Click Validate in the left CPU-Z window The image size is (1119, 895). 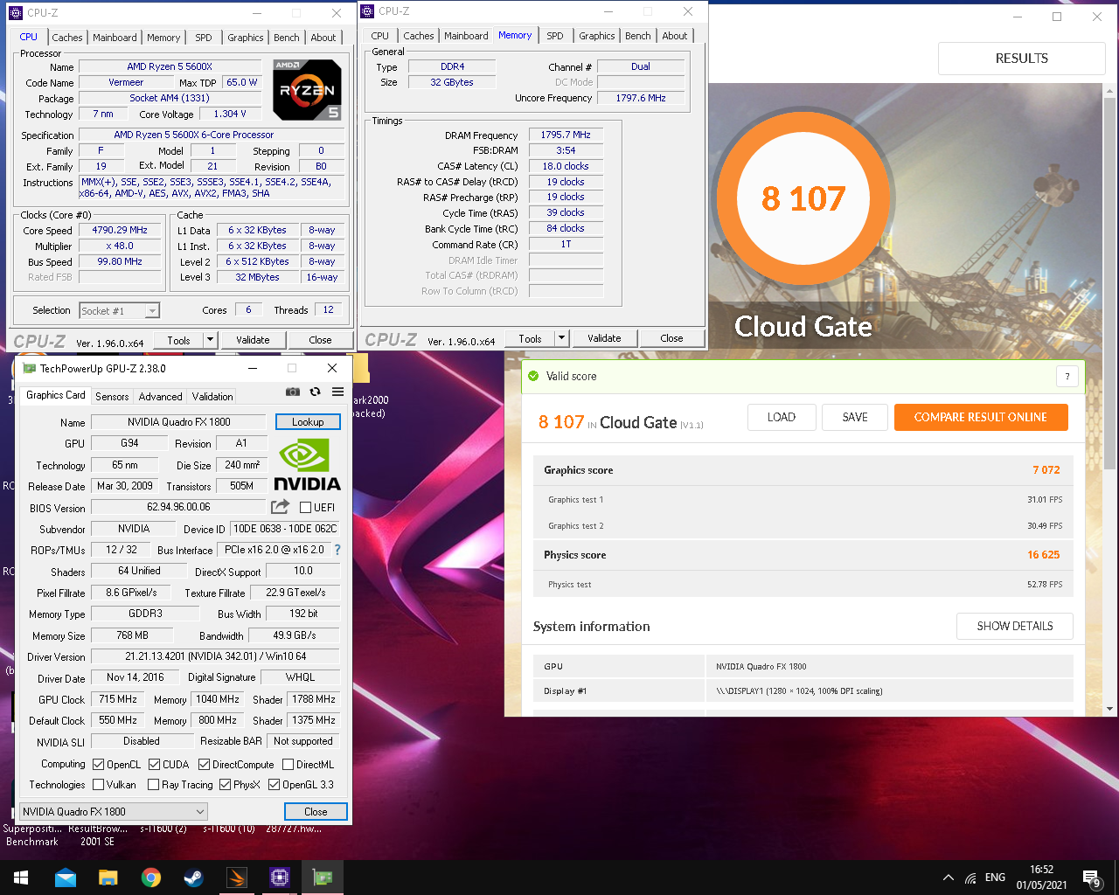(253, 340)
